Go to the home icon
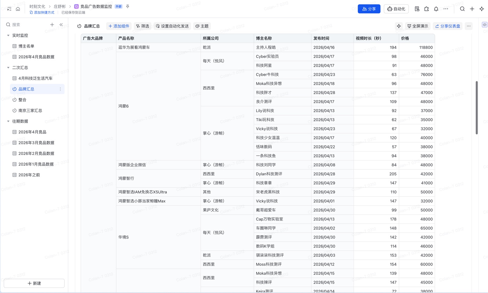 (18, 9)
